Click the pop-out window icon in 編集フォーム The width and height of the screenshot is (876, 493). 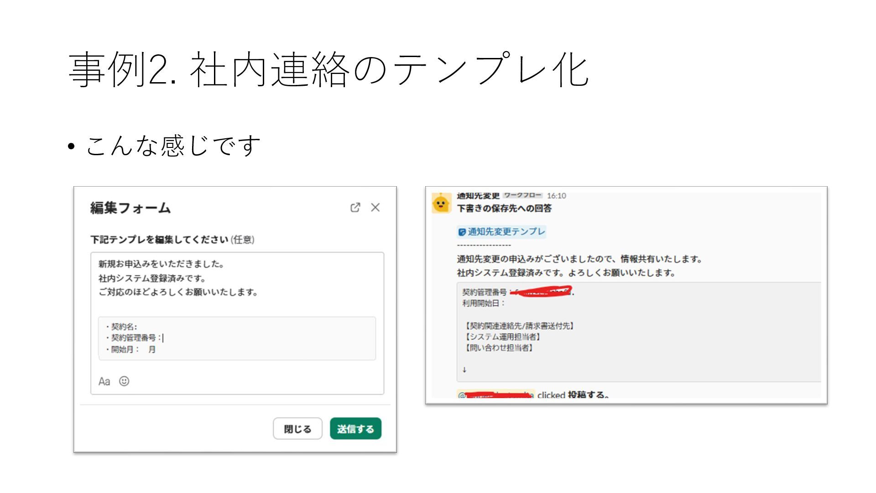pyautogui.click(x=355, y=208)
